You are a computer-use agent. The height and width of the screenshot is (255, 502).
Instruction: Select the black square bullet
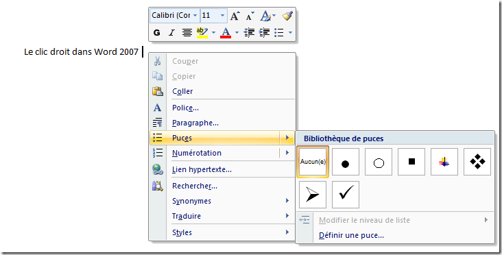411,162
